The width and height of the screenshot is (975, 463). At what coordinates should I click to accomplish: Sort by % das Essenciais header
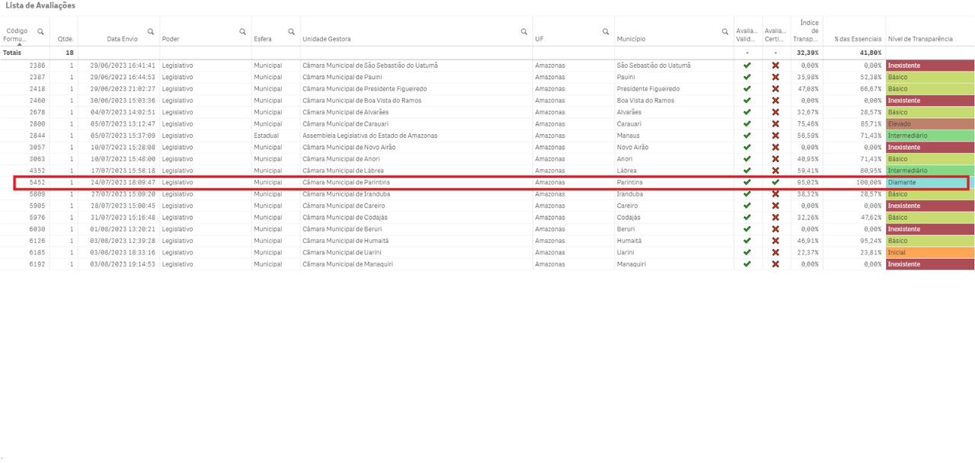point(857,39)
